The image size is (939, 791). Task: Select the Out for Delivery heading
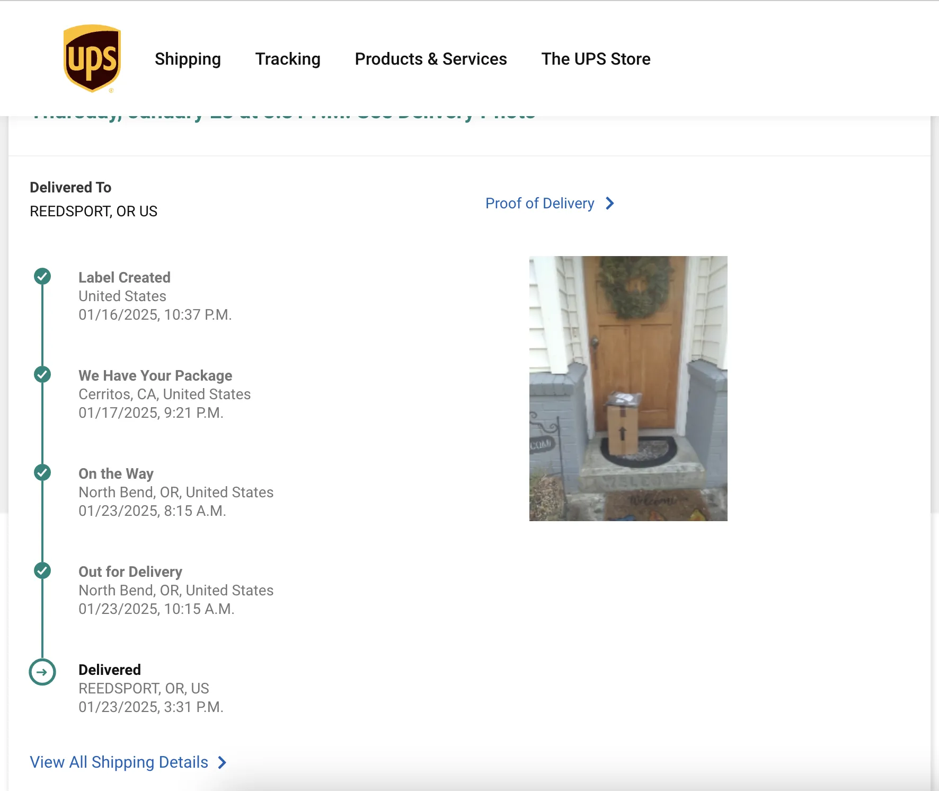coord(130,572)
